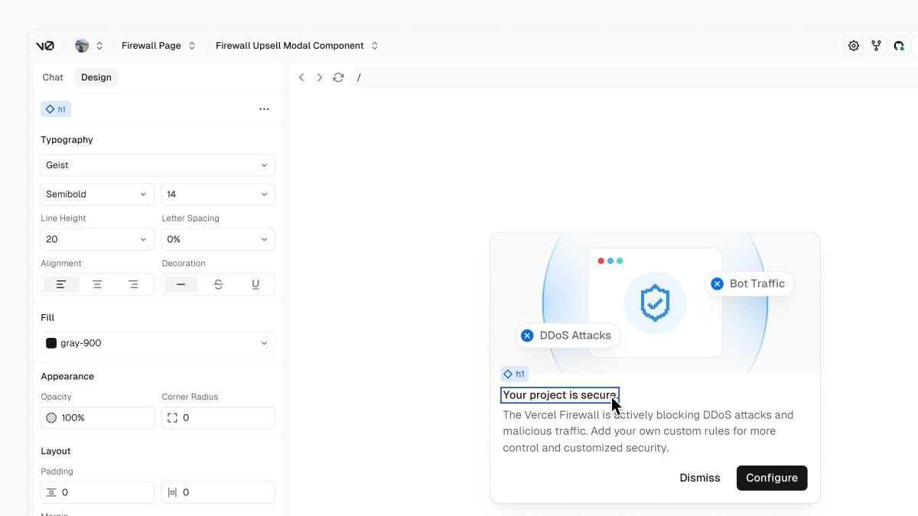Click the corner radius bracket icon

[x=172, y=418]
